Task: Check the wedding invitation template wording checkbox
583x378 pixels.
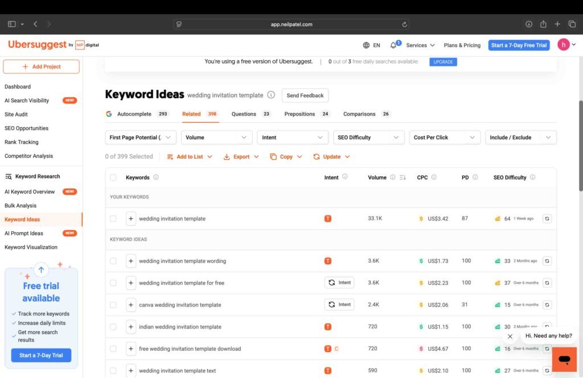Action: (113, 261)
